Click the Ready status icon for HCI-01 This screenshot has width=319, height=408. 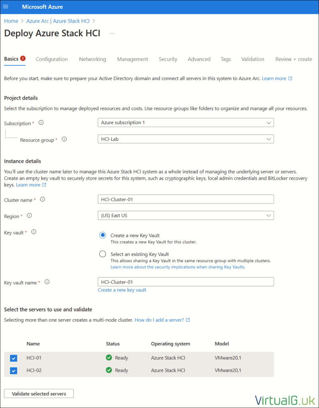109,358
